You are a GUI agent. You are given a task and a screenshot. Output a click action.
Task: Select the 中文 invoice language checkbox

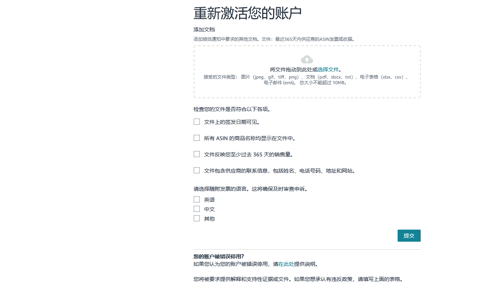[197, 209]
